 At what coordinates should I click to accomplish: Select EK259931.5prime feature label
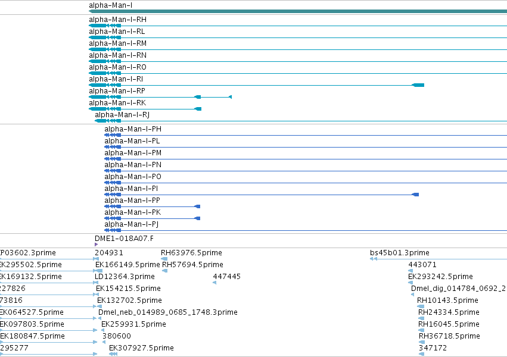pyautogui.click(x=134, y=324)
